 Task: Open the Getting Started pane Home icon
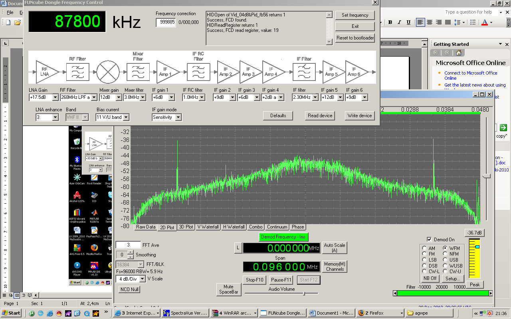(x=458, y=53)
